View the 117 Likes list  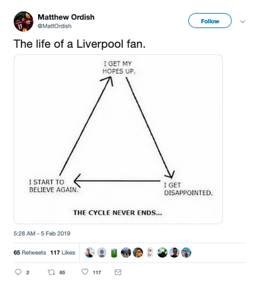click(63, 253)
